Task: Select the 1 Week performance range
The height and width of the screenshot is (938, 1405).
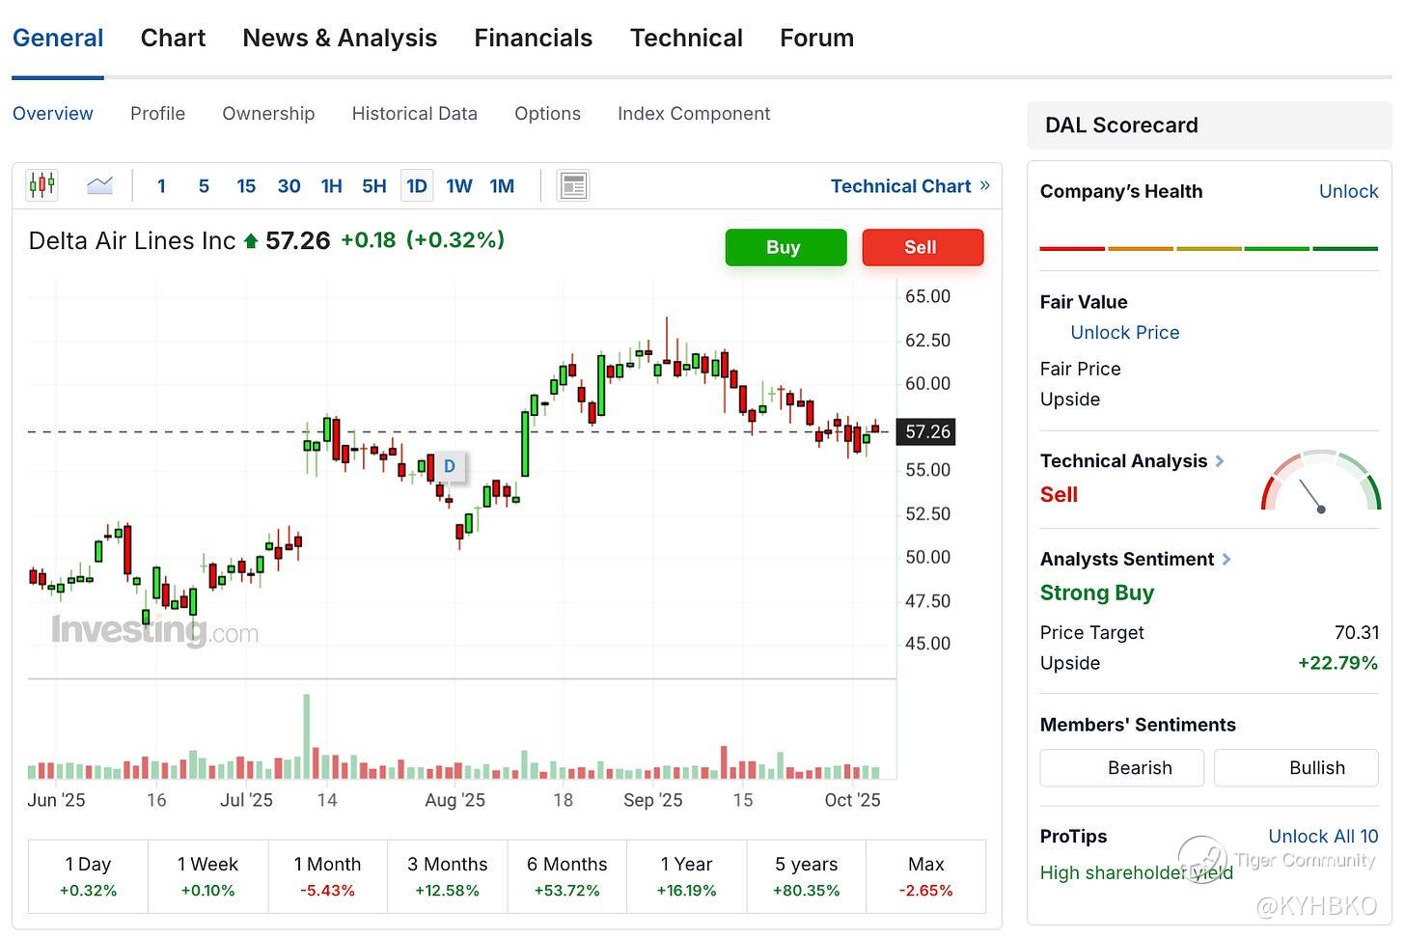Action: point(208,876)
